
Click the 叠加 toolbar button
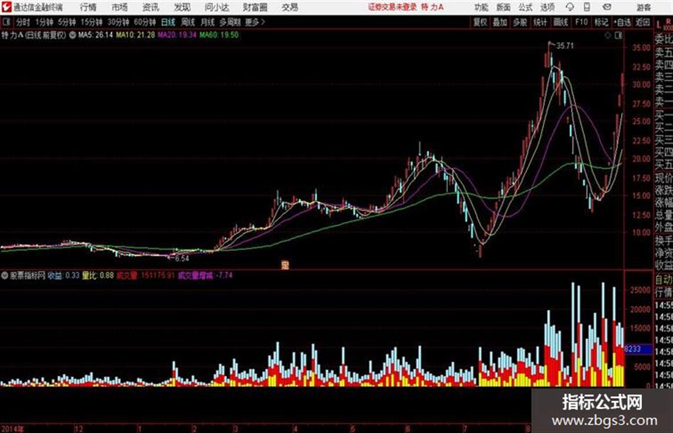tap(500, 22)
